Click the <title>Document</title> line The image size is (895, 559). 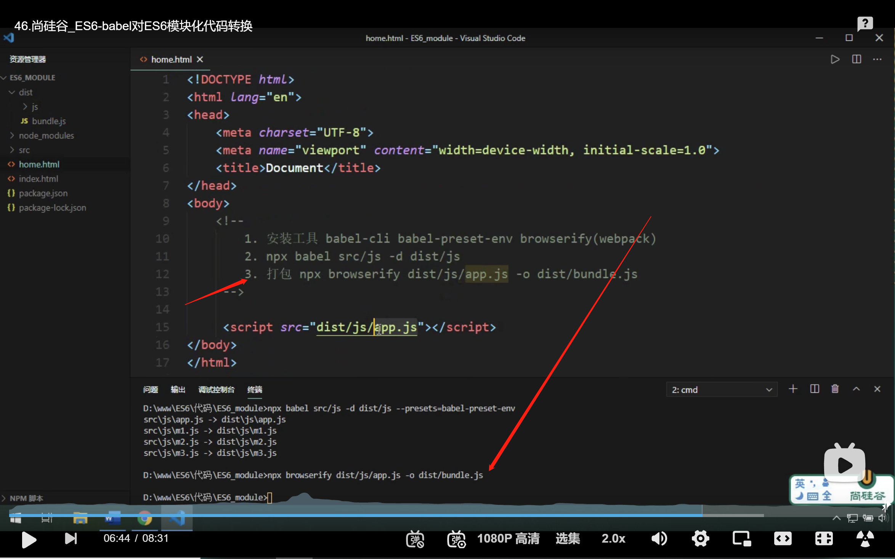[298, 168]
